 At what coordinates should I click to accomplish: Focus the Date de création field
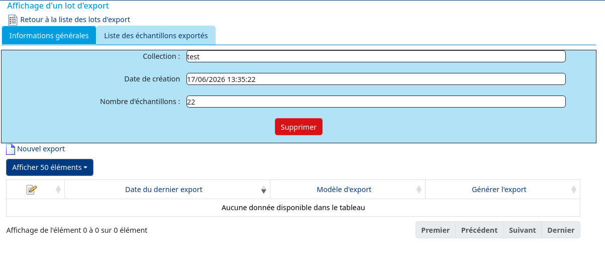376,79
